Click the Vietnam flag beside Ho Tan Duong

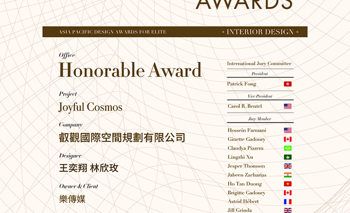click(287, 184)
